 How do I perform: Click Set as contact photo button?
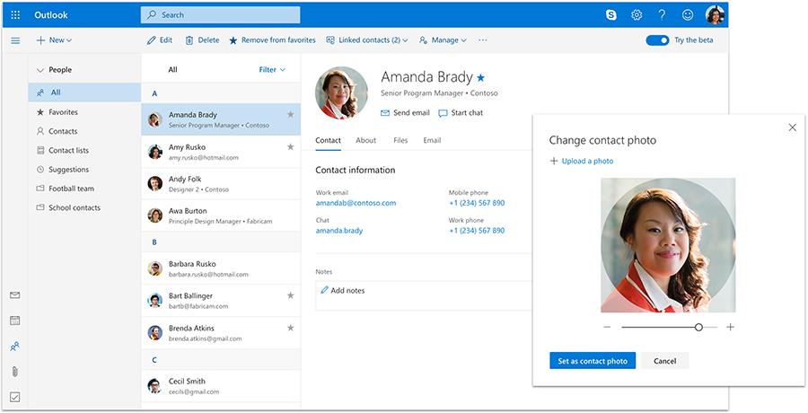(593, 361)
